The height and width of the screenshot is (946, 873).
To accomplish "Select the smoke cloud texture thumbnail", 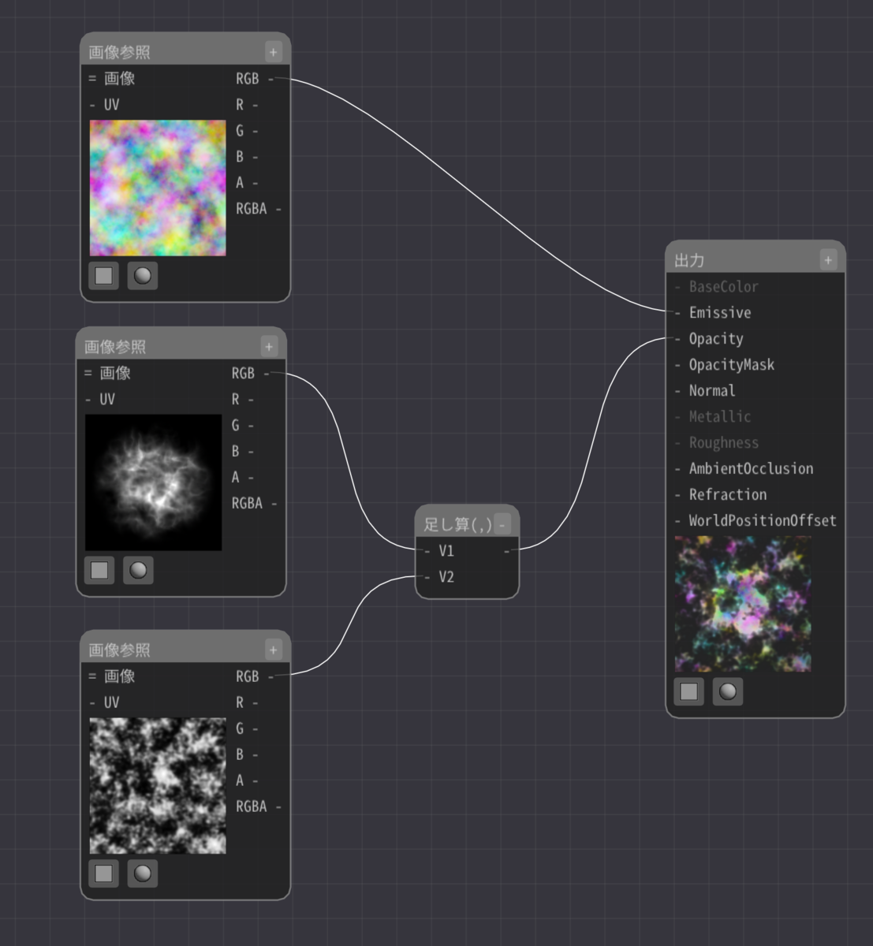I will click(153, 482).
